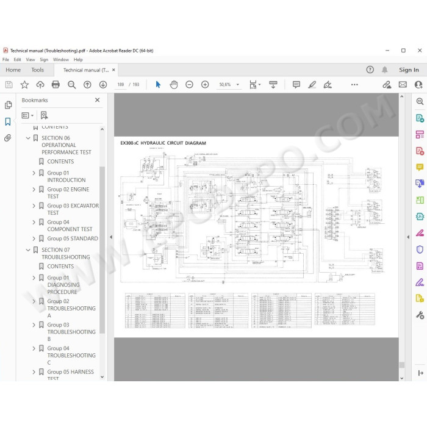The image size is (427, 427).
Task: Open the zoom level dropdown arrow
Action: (x=238, y=85)
